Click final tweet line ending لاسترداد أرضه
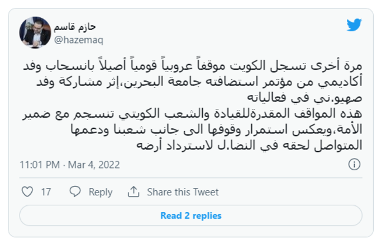This screenshot has width=391, height=250. coord(249,145)
